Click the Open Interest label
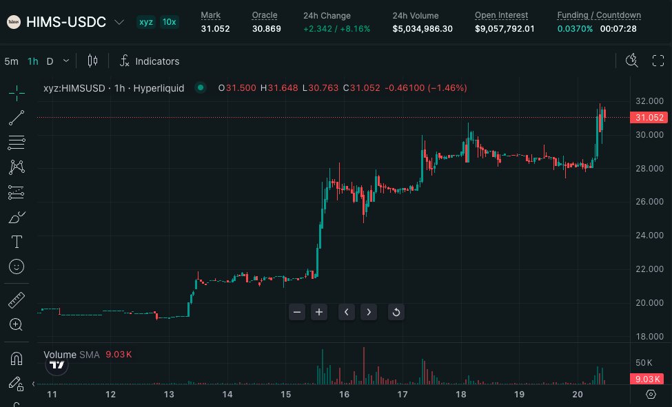This screenshot has height=407, width=672. pyautogui.click(x=502, y=15)
